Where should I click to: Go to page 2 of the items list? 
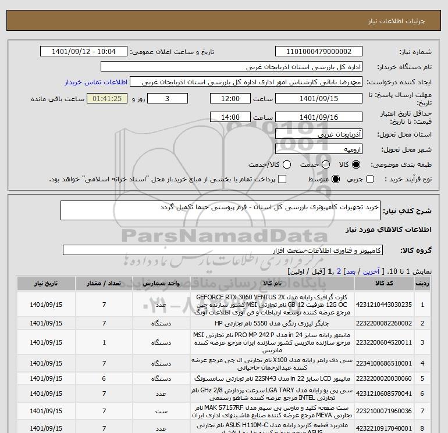[339, 271]
